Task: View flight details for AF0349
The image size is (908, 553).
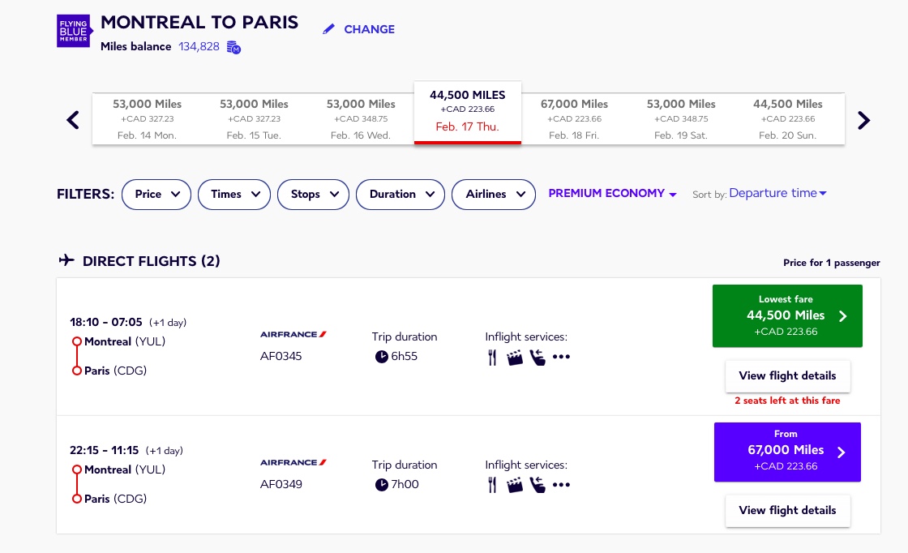Action: pos(787,511)
